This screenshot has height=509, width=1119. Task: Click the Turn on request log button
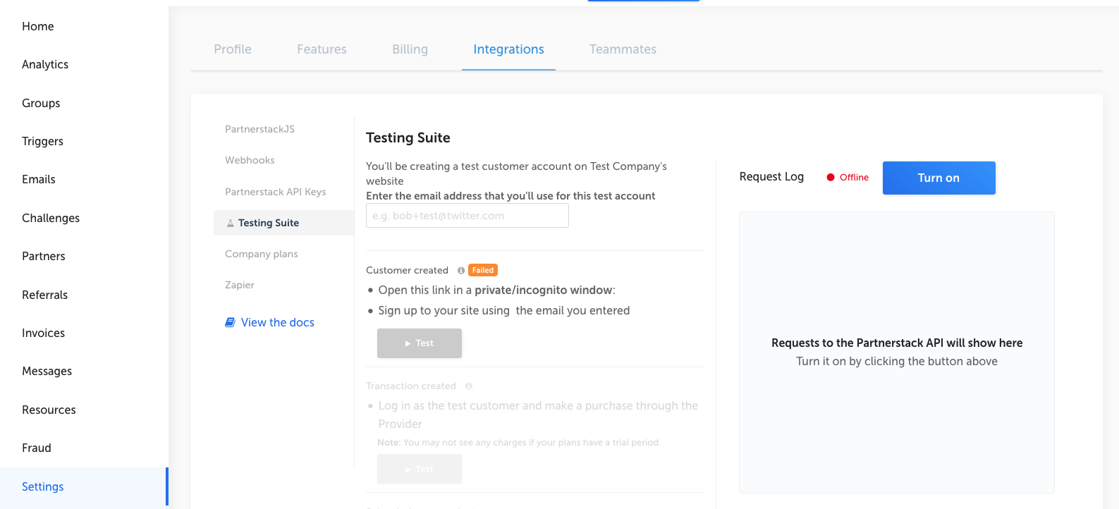[938, 178]
